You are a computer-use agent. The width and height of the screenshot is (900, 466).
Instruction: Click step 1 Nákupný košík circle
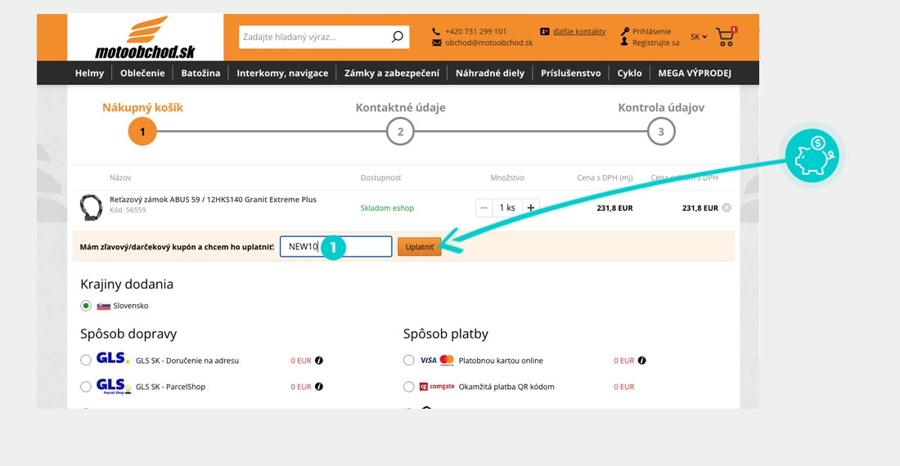click(142, 132)
